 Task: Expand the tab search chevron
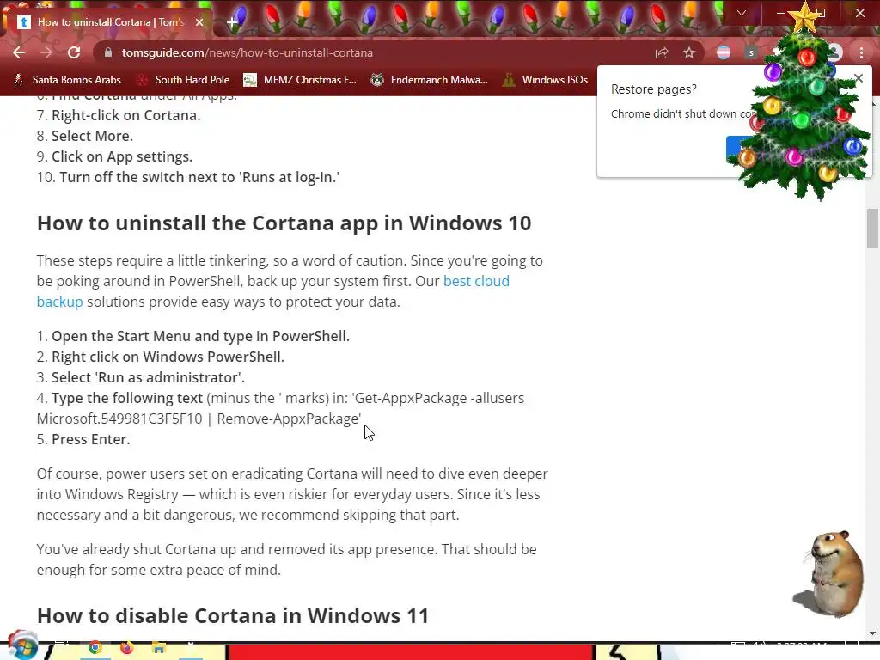click(x=742, y=13)
